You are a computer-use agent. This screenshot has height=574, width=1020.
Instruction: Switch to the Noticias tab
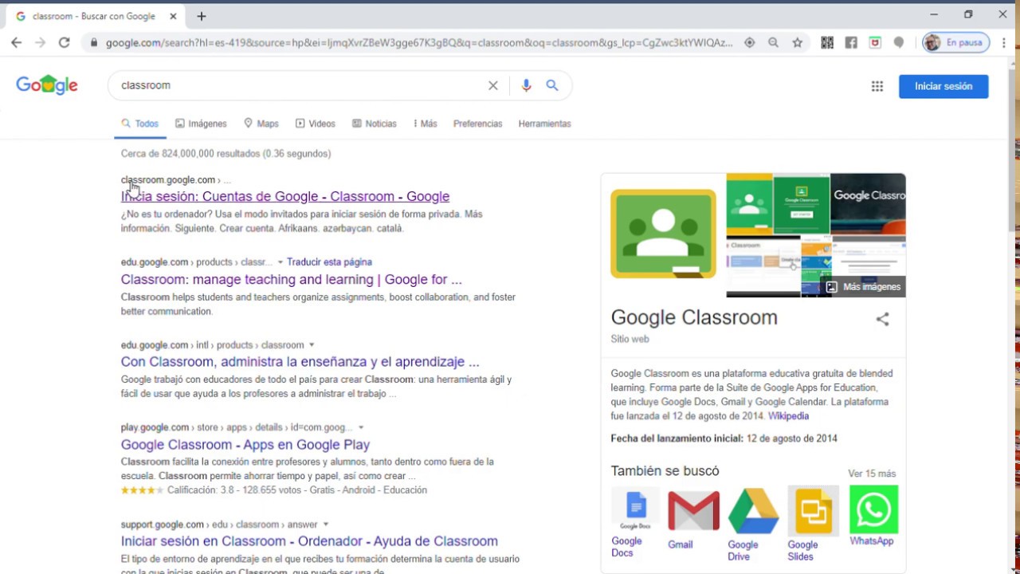point(375,124)
